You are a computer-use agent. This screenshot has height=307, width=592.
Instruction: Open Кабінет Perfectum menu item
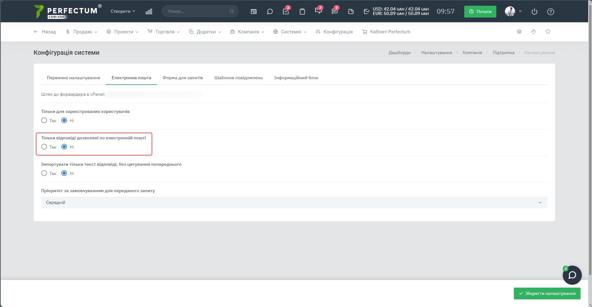tap(386, 32)
